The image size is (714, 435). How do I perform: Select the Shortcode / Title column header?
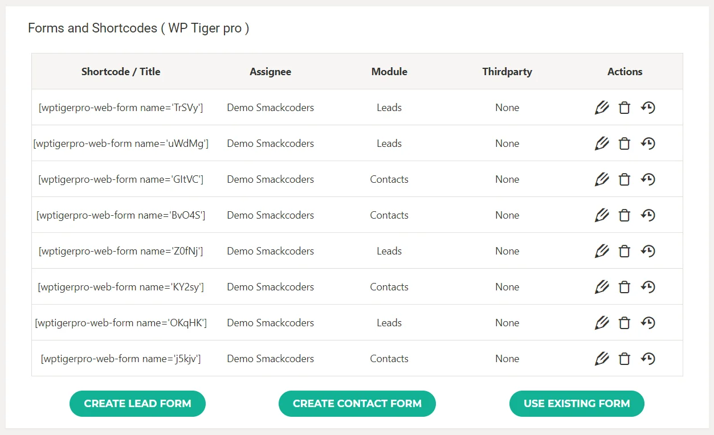(121, 71)
